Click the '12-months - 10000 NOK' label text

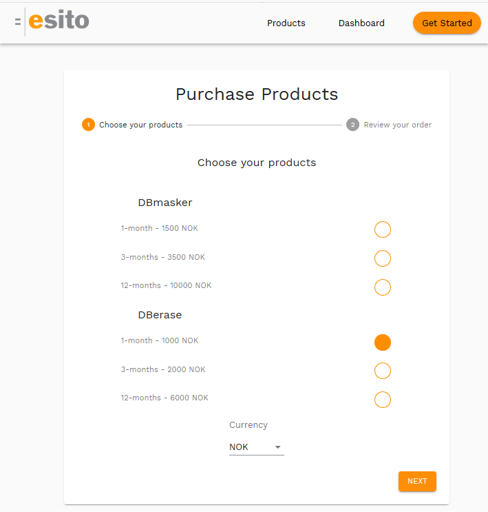[166, 285]
